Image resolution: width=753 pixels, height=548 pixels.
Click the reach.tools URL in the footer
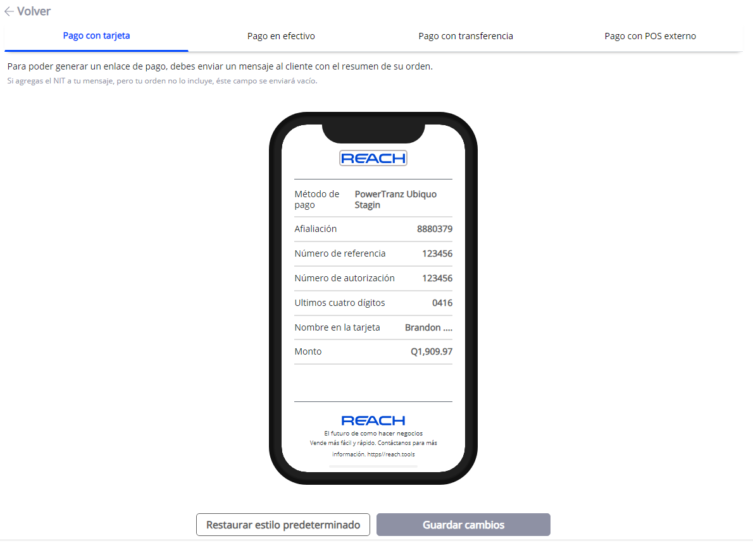[392, 454]
